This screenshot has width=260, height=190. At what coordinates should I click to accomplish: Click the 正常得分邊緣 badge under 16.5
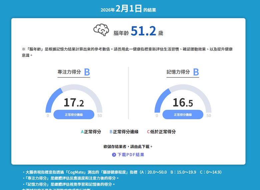(183, 115)
